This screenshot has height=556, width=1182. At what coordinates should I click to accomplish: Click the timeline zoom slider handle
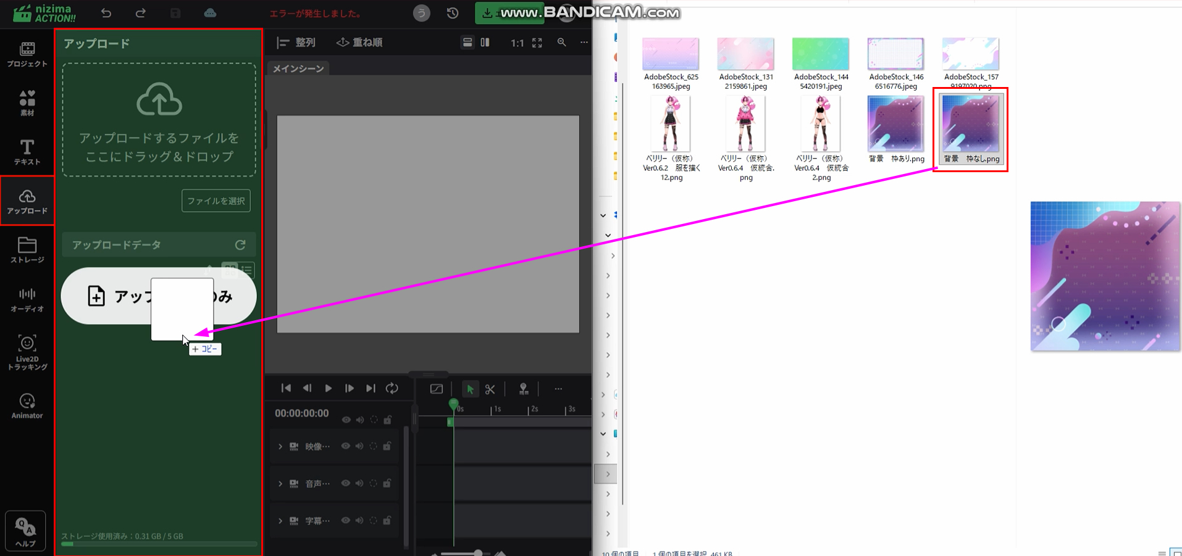click(478, 552)
